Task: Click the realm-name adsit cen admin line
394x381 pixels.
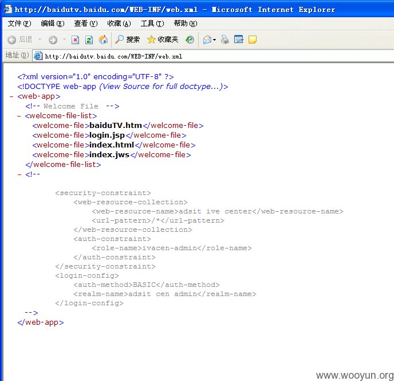Action: (x=165, y=294)
